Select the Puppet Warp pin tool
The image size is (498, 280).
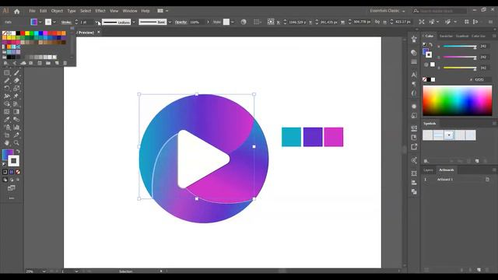pos(16,96)
